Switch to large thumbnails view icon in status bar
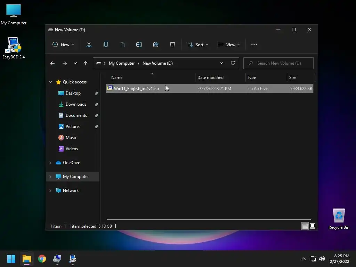Viewport: 356px width, 267px height. [x=313, y=226]
